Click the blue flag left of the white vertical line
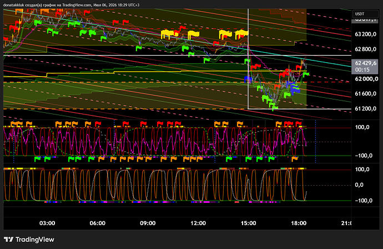 tap(248, 79)
